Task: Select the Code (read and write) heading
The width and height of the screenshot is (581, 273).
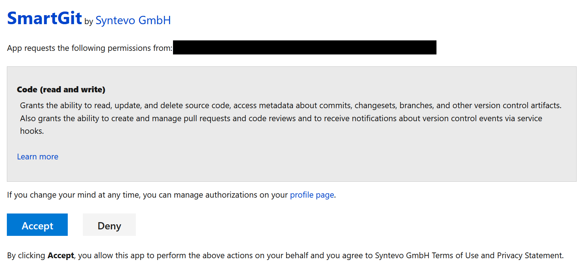Action: (61, 90)
